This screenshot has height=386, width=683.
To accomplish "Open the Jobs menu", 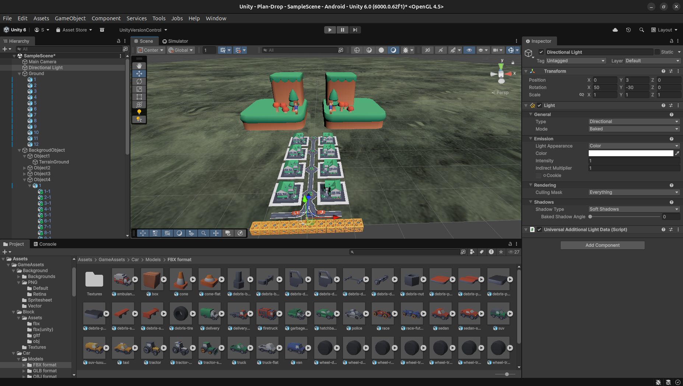I will pos(177,18).
